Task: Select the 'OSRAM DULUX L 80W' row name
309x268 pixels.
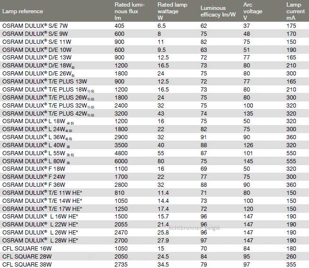Action: pos(36,161)
